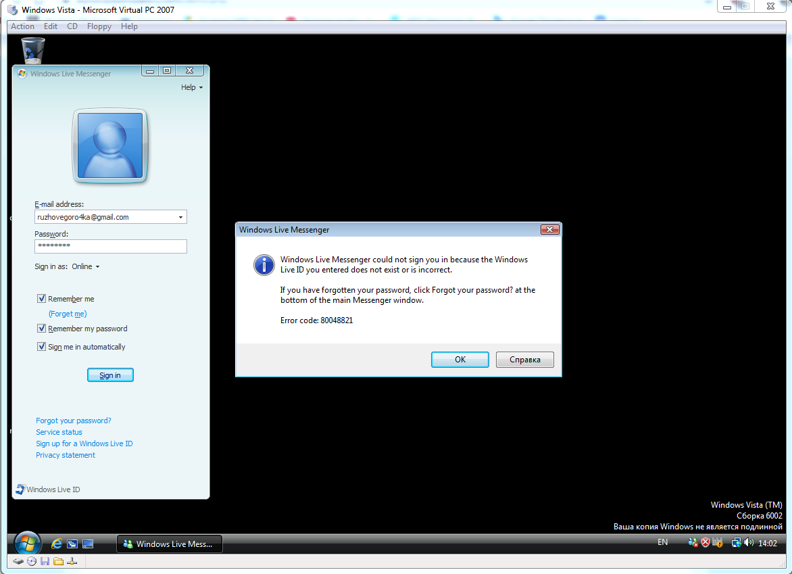Click inside the Password input field
792x574 pixels.
coord(110,246)
